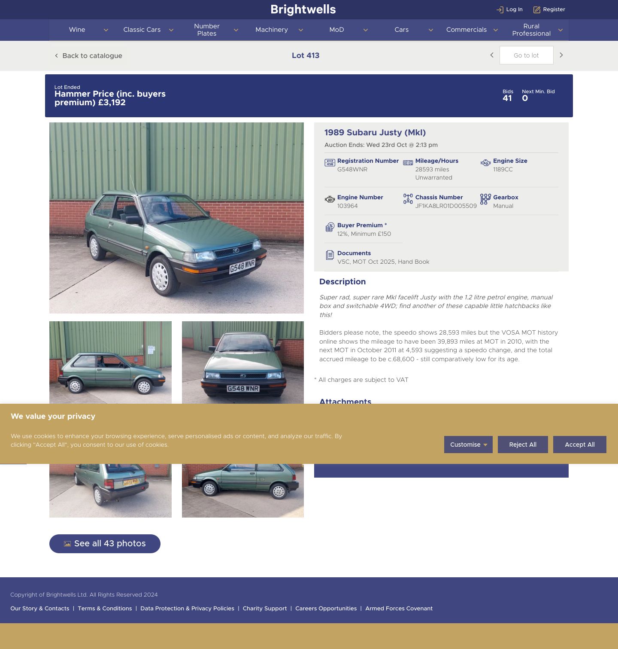Open the Commercials menu item
The height and width of the screenshot is (649, 618).
(x=467, y=30)
